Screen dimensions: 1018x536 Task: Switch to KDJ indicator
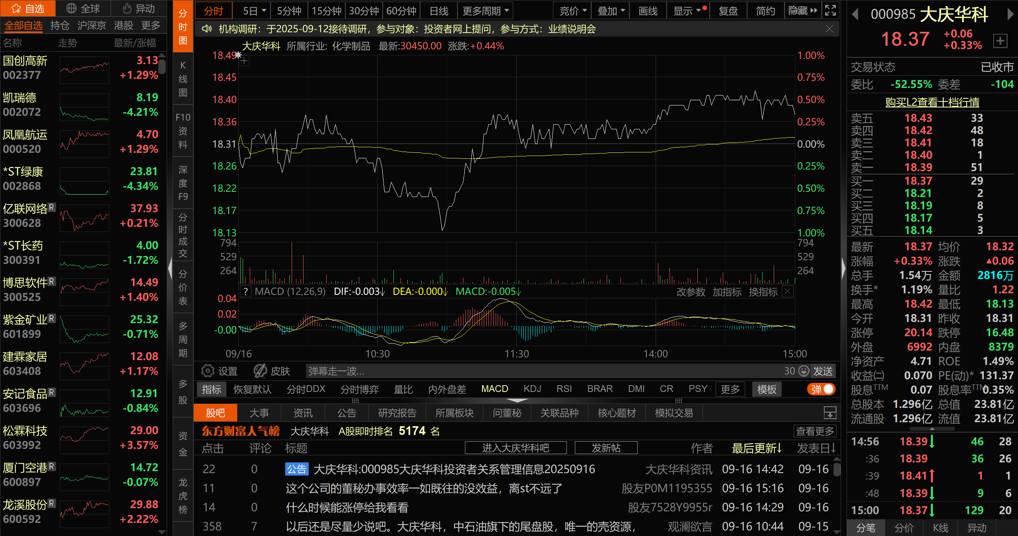(532, 389)
